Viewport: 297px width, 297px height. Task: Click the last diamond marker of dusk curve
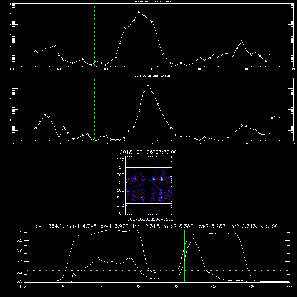tap(270, 134)
